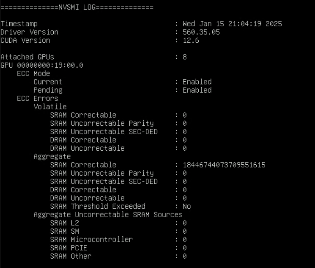The width and height of the screenshot is (315, 268).
Task: Click the Aggregate Uncorrectable SRAM Sources heading
Action: [108, 215]
